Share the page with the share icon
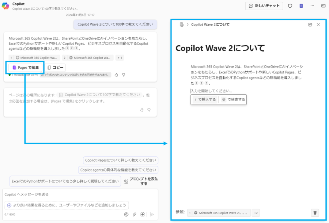This screenshot has width=329, height=223. [309, 24]
